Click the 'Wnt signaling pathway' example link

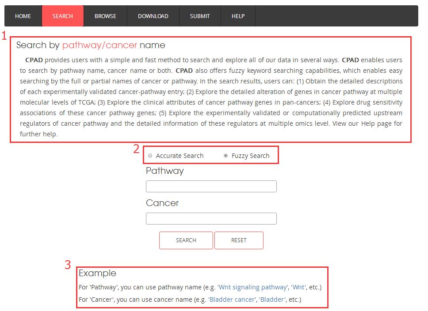point(252,287)
